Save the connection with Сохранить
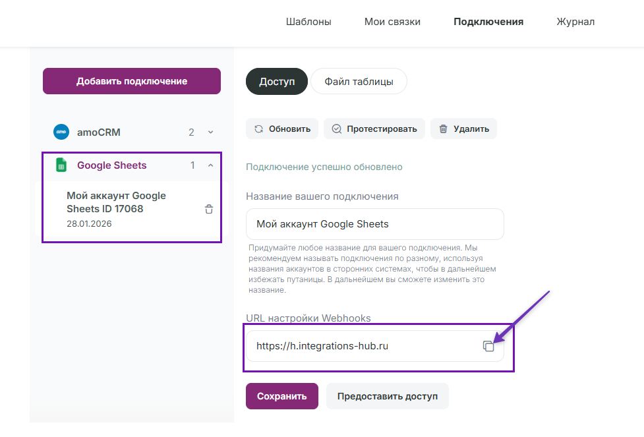 click(x=282, y=396)
